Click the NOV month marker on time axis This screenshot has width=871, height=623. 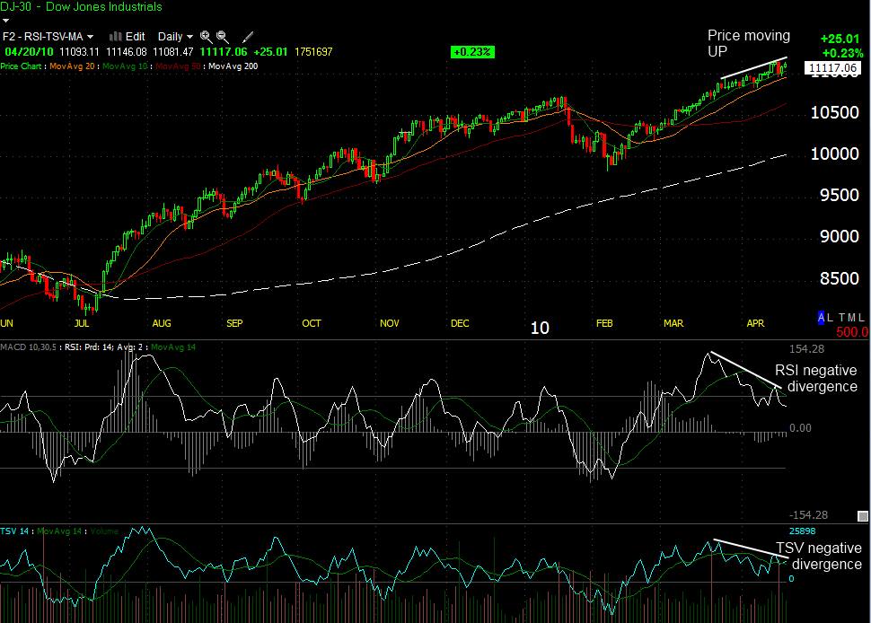pos(390,324)
